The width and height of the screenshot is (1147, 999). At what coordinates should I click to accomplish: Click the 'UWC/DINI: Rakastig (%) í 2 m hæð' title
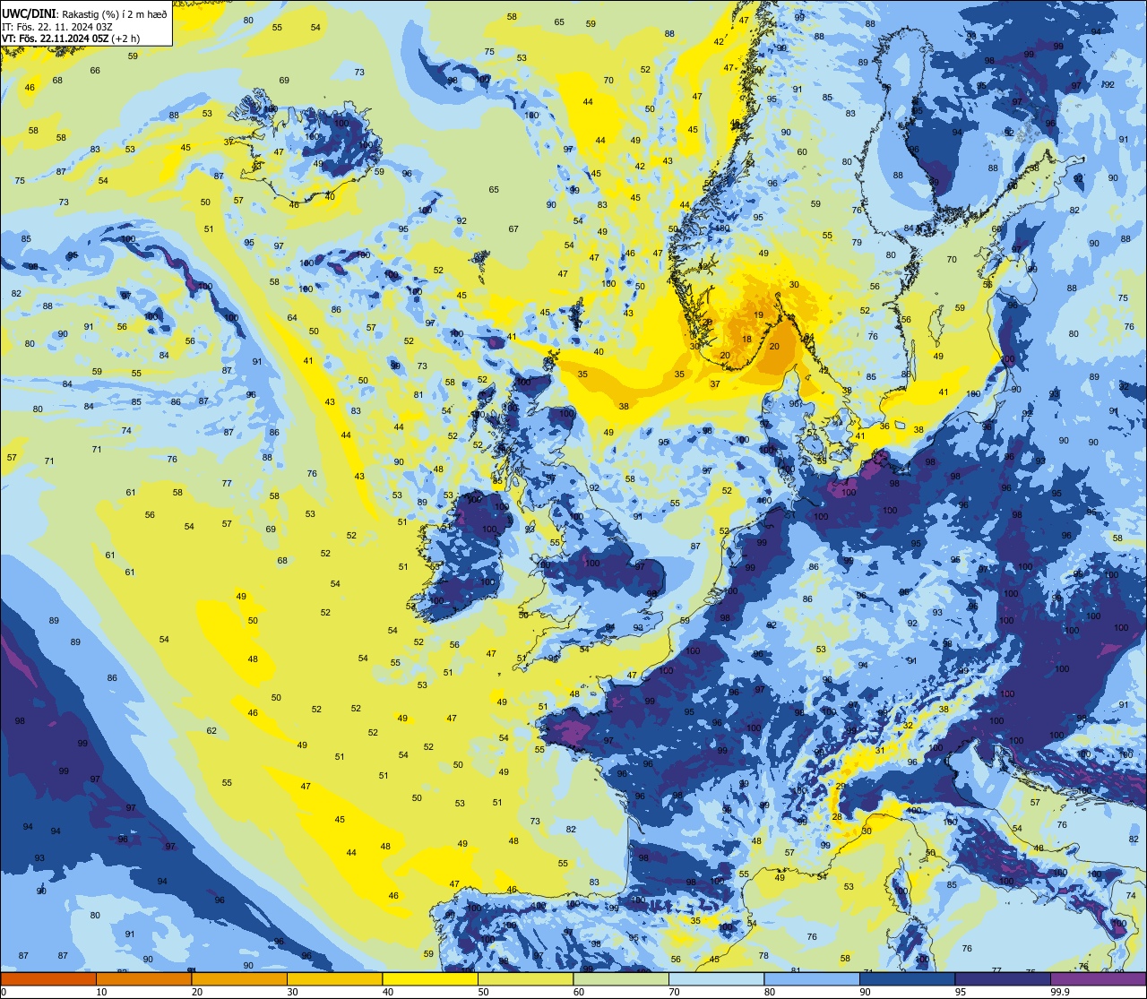(85, 13)
